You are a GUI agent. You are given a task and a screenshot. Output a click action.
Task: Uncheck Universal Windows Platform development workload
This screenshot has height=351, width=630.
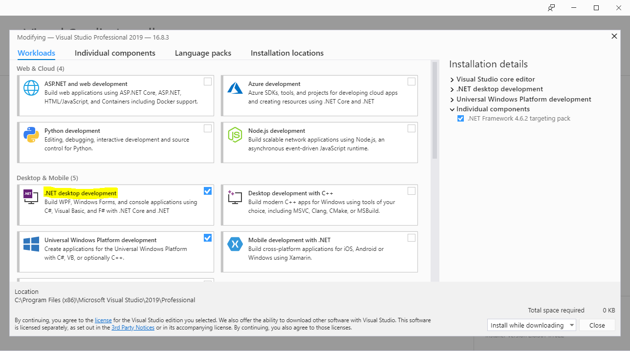[x=208, y=238]
